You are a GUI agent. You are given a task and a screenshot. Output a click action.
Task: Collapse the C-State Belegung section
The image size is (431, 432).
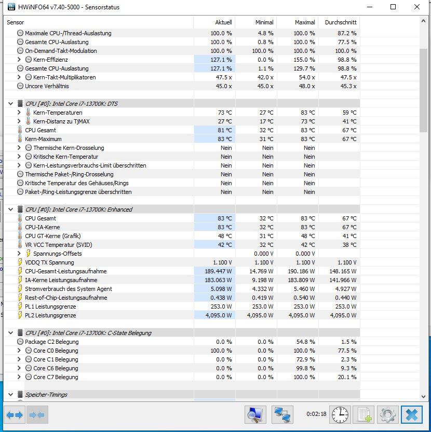pyautogui.click(x=10, y=333)
